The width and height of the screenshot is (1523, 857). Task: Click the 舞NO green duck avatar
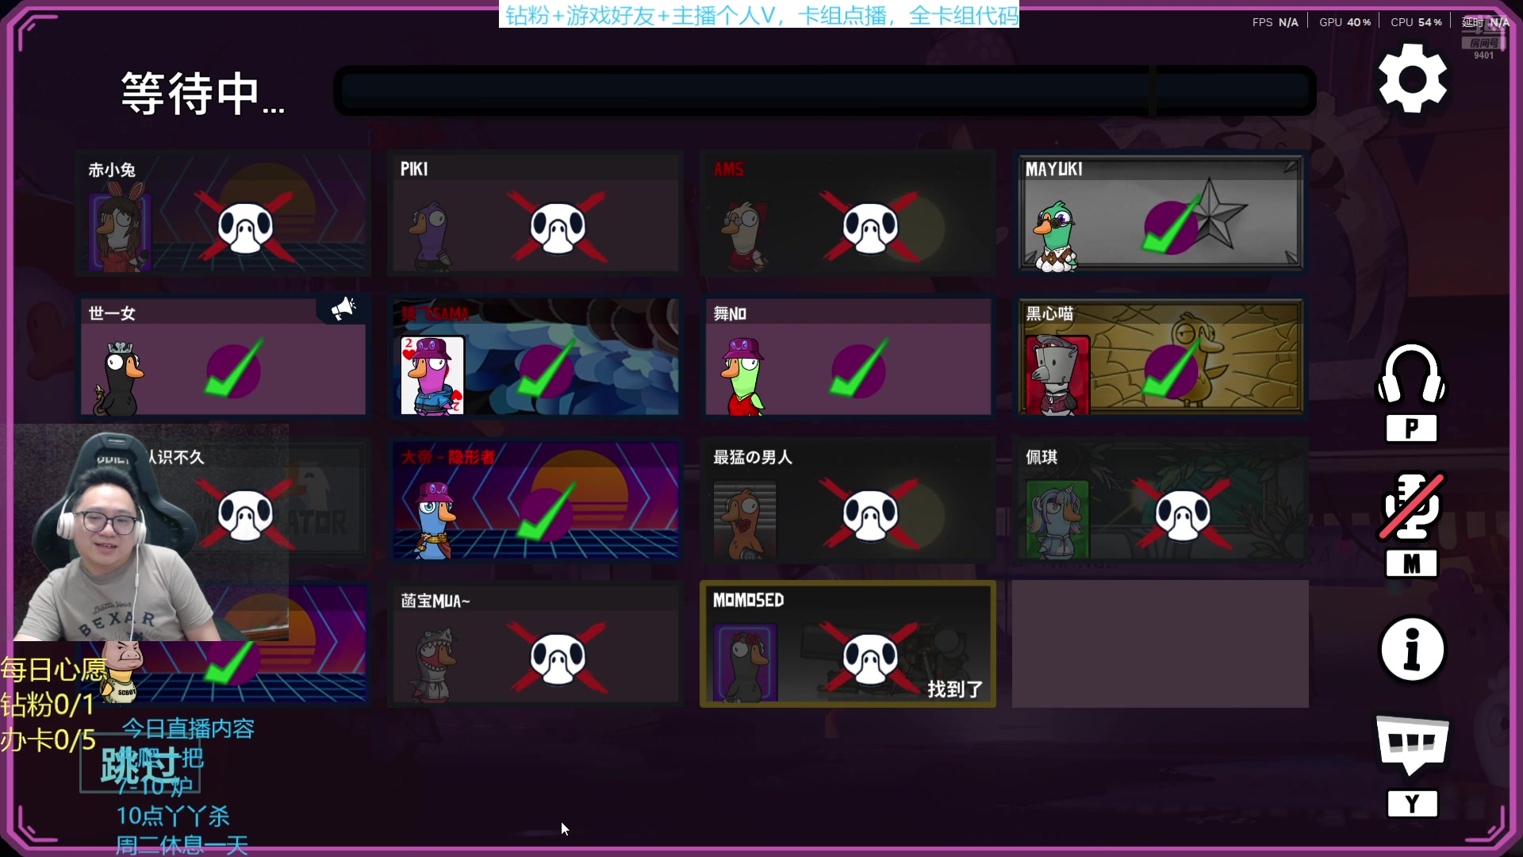(x=742, y=376)
